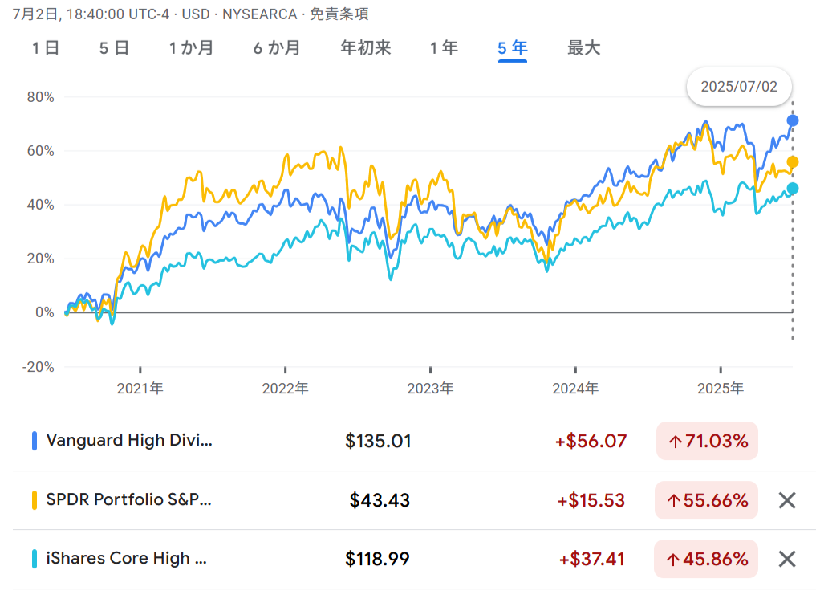The image size is (816, 603).
Task: Select the active 5年 tab
Action: click(x=513, y=48)
